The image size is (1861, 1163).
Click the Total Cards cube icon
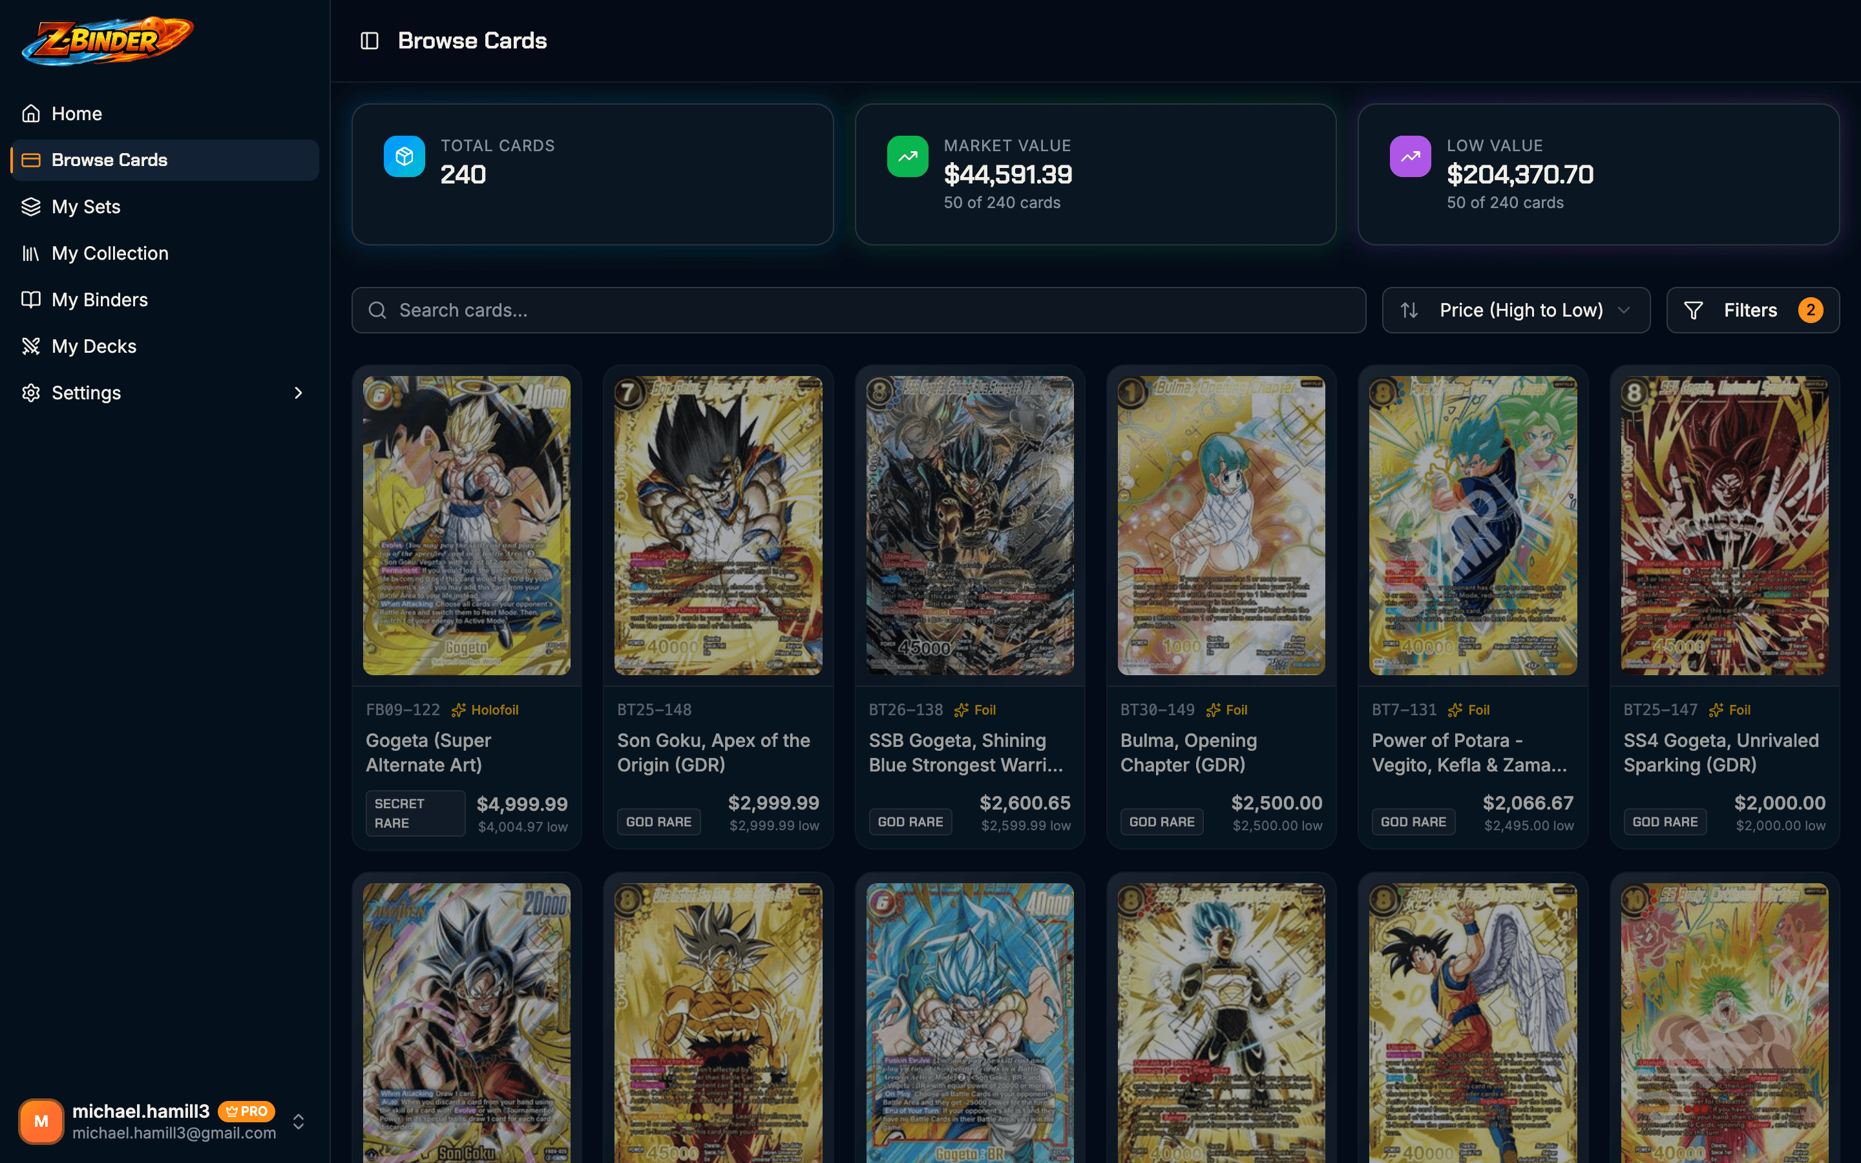pos(404,156)
